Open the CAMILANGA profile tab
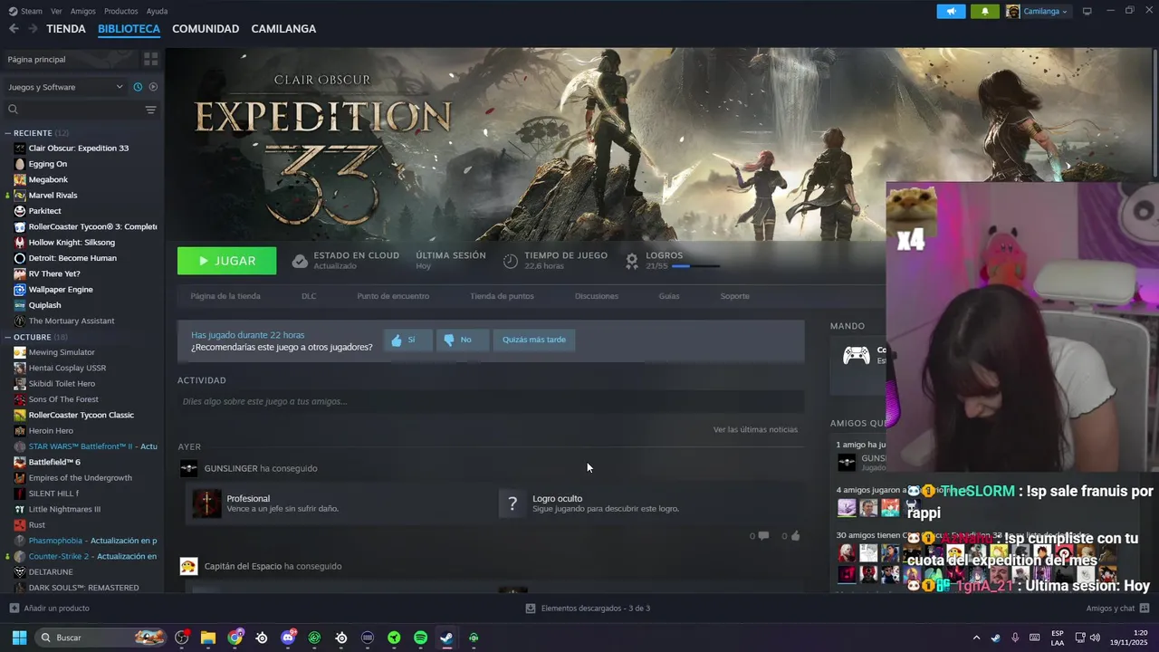Viewport: 1159px width, 652px height. (283, 29)
